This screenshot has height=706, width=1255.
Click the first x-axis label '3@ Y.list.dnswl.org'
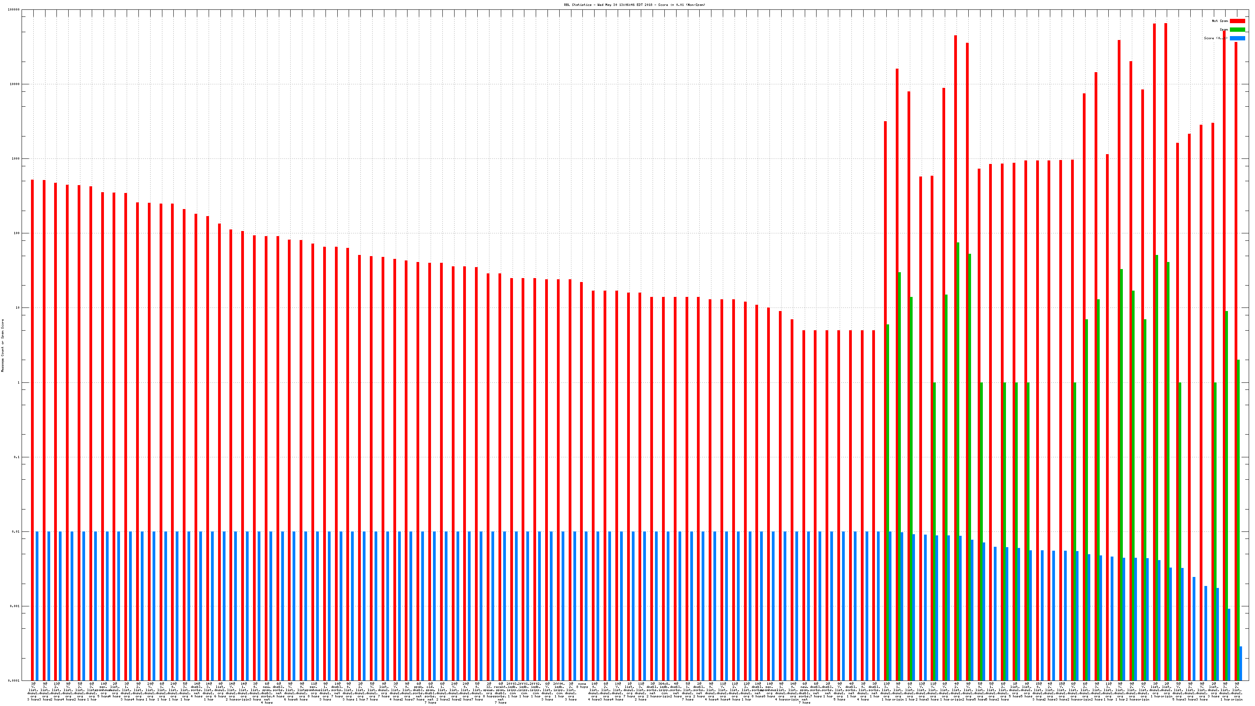click(x=33, y=691)
